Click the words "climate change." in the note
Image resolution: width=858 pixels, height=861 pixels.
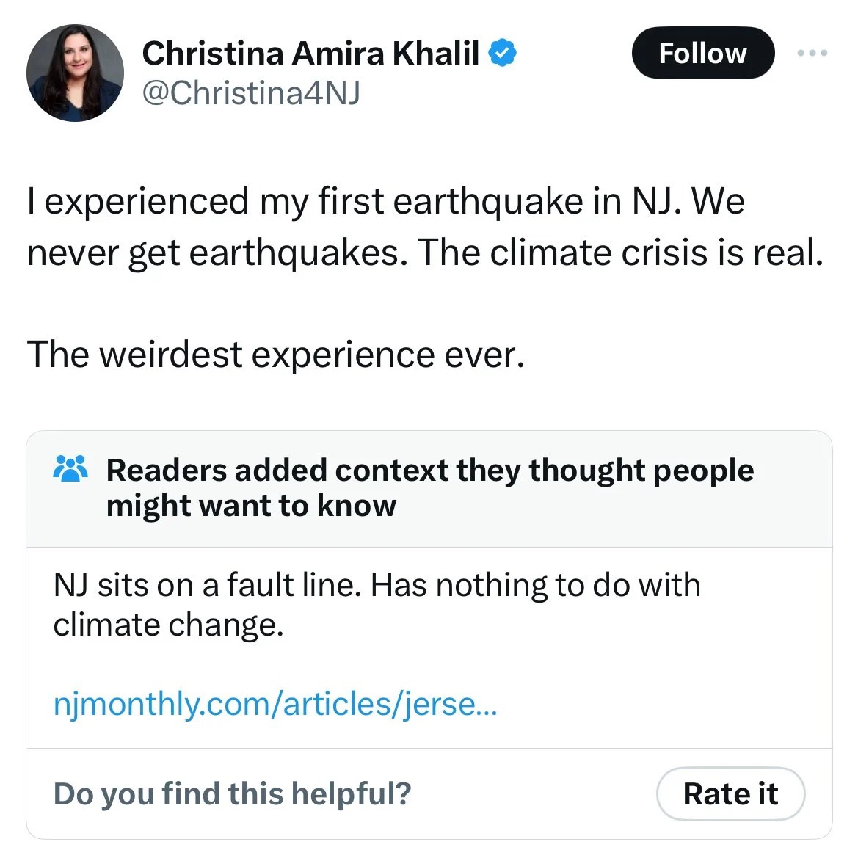pos(168,625)
